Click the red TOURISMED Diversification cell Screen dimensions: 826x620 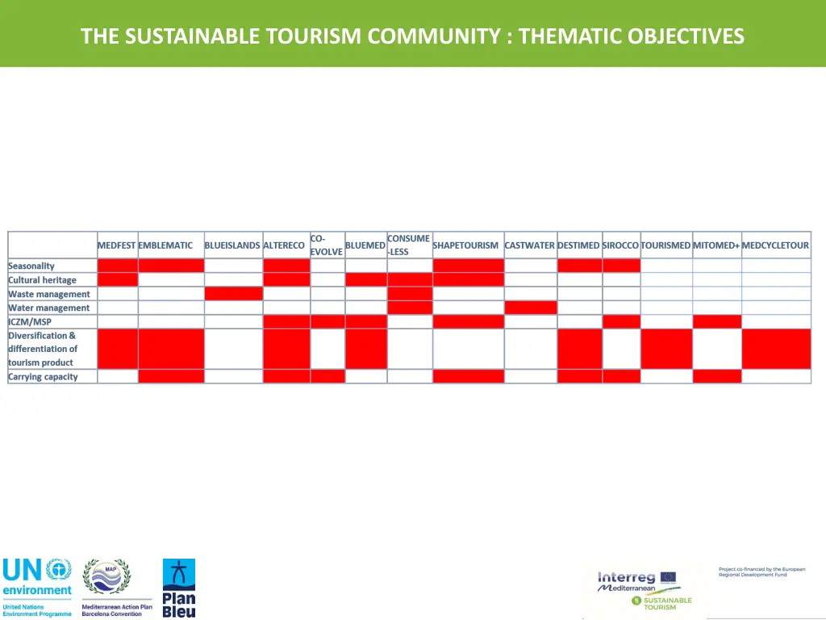point(666,349)
